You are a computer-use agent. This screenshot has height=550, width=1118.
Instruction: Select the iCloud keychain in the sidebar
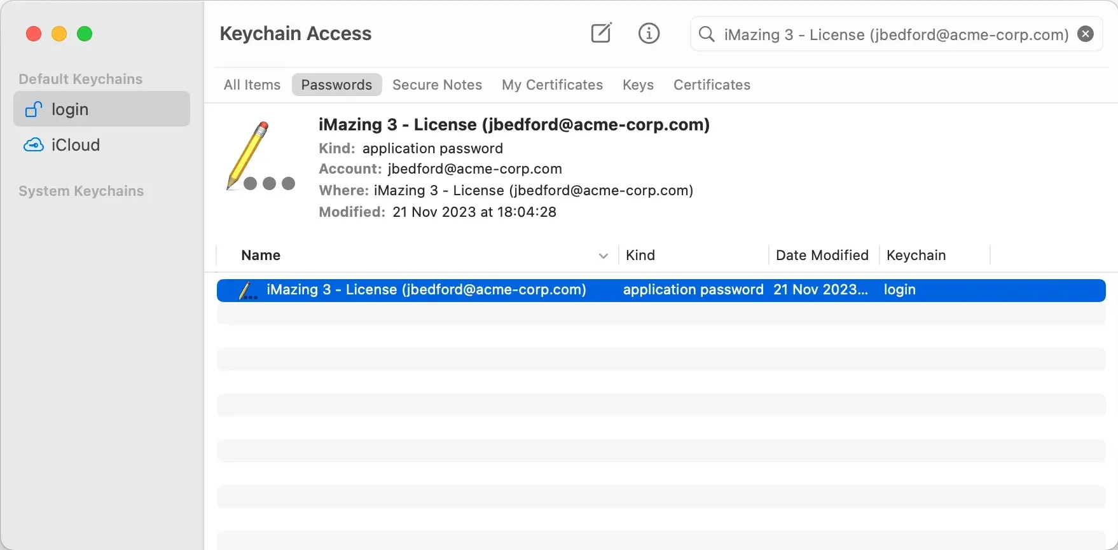point(102,145)
